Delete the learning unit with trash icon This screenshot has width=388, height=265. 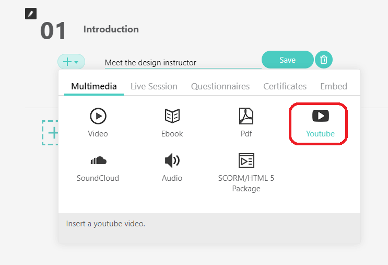point(324,60)
